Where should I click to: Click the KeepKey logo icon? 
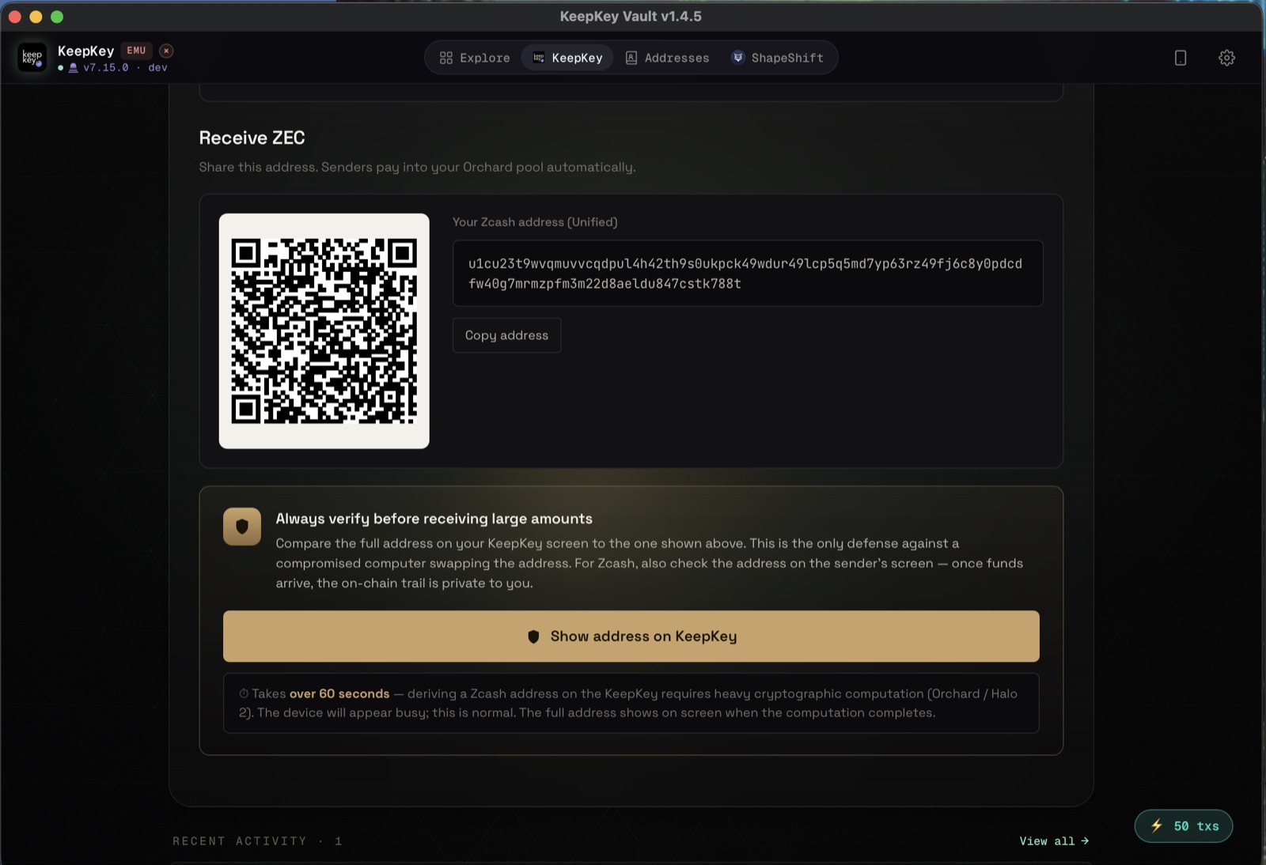(32, 58)
